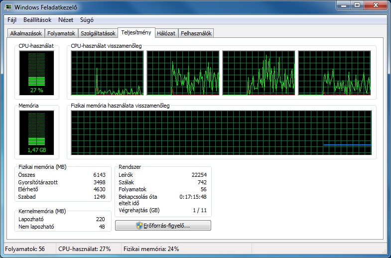Viewport: 391px width, 258px height.
Task: Click the Összes label
Action: [27, 175]
